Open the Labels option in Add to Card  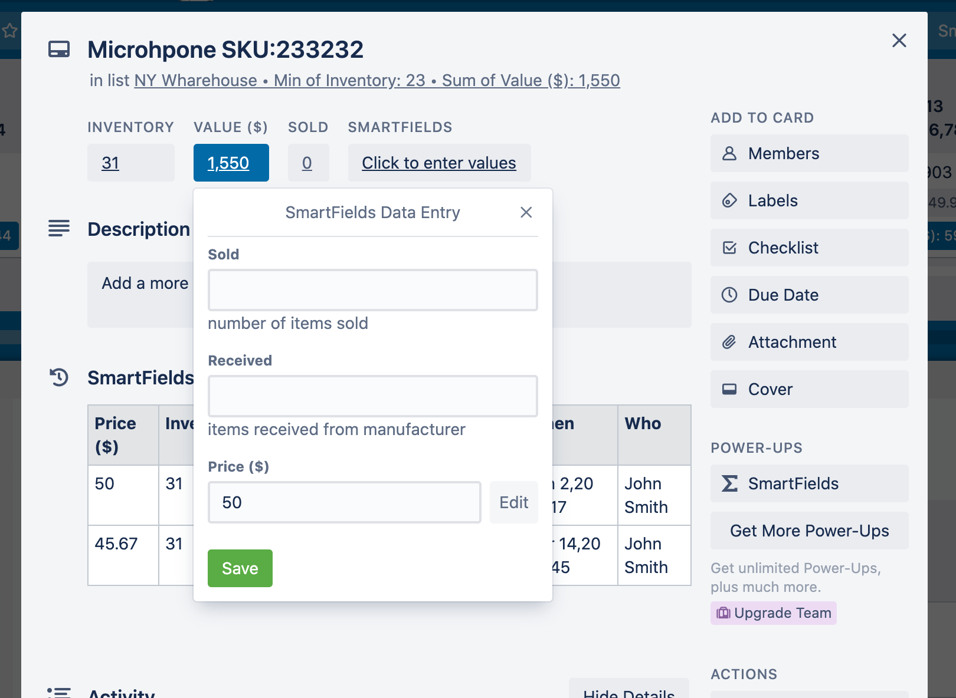[x=729, y=200]
